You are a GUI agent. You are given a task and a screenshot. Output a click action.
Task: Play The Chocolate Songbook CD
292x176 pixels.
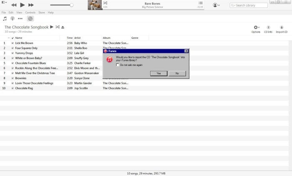tap(52, 27)
